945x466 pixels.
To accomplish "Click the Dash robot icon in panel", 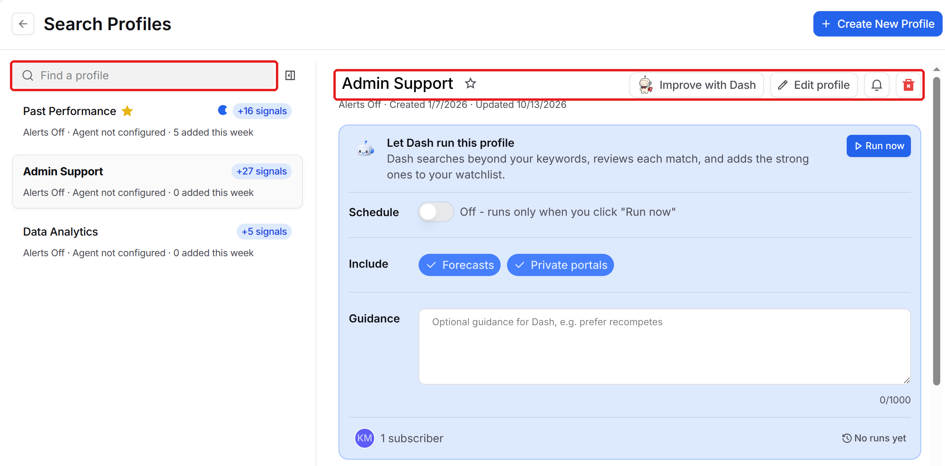I will [x=365, y=149].
